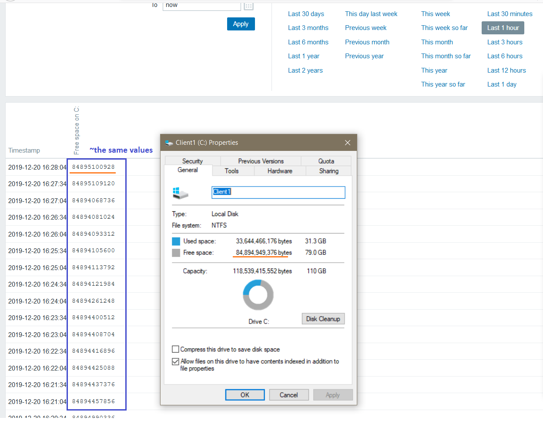Image resolution: width=543 pixels, height=424 pixels.
Task: Select This year so far range
Action: [x=443, y=84]
